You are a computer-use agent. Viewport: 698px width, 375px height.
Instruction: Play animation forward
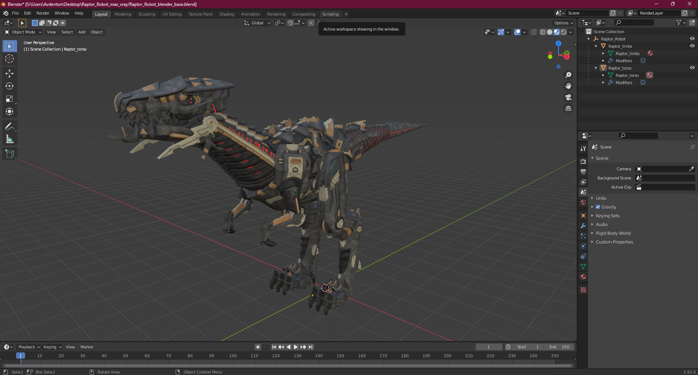pyautogui.click(x=296, y=347)
